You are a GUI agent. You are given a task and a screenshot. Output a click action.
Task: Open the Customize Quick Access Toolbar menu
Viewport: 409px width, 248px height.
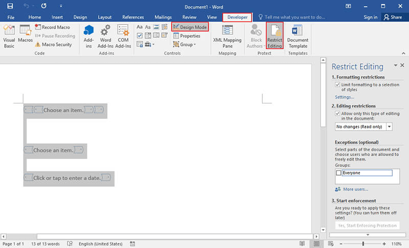pyautogui.click(x=61, y=6)
